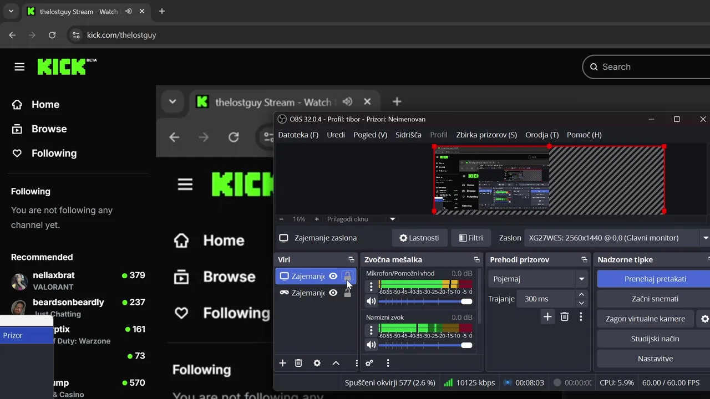Open Chrome tab search chevron
The image size is (710, 399).
pos(11,11)
